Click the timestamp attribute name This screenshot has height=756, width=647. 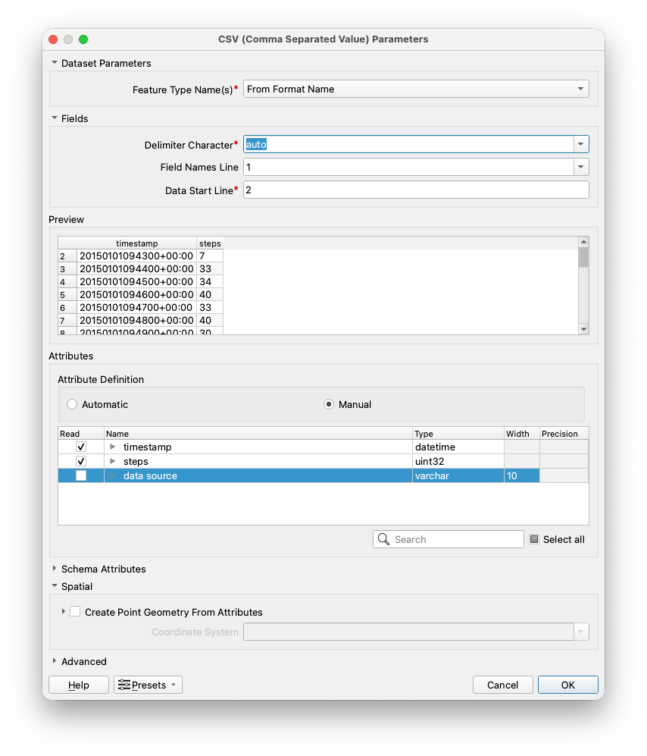coord(148,447)
